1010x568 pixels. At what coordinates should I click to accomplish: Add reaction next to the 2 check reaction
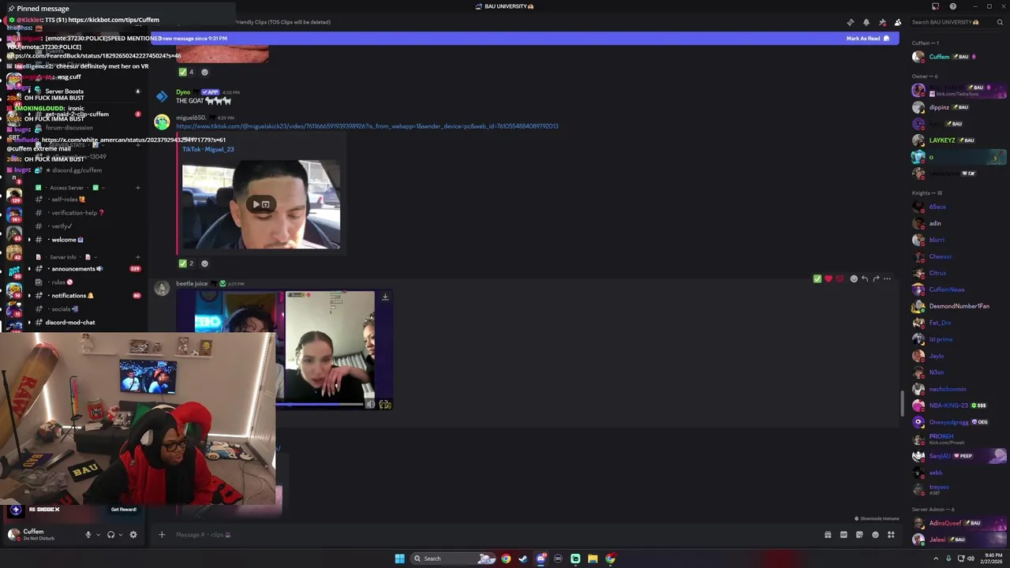click(x=204, y=263)
